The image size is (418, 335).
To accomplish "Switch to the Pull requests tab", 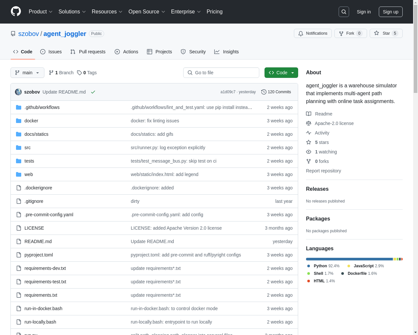I will pyautogui.click(x=88, y=52).
